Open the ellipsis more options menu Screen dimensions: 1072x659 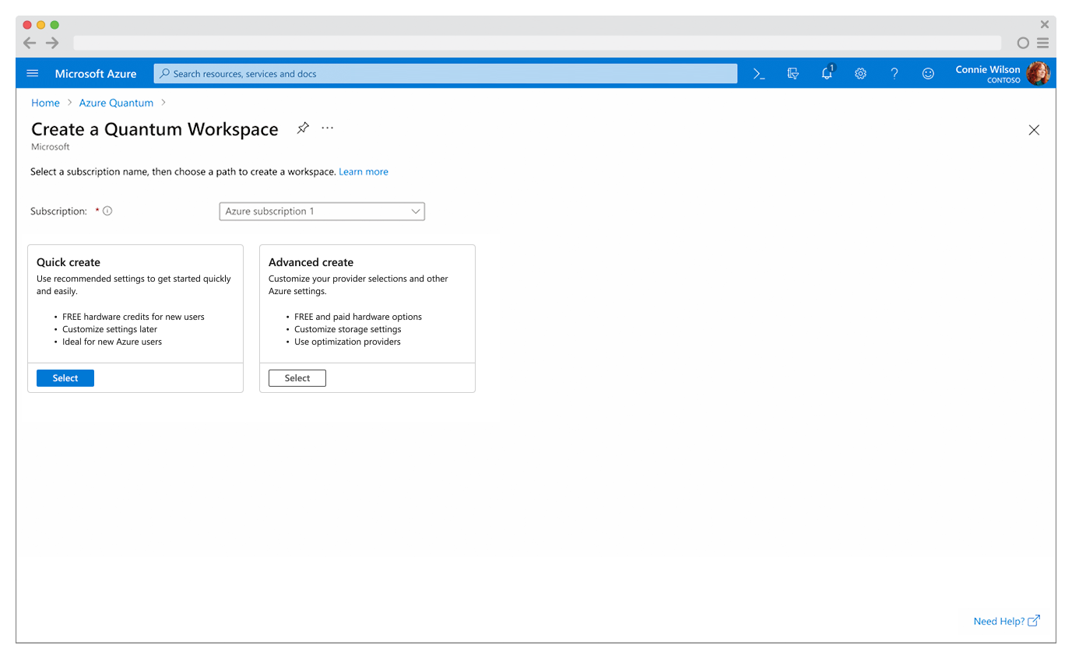pyautogui.click(x=327, y=128)
